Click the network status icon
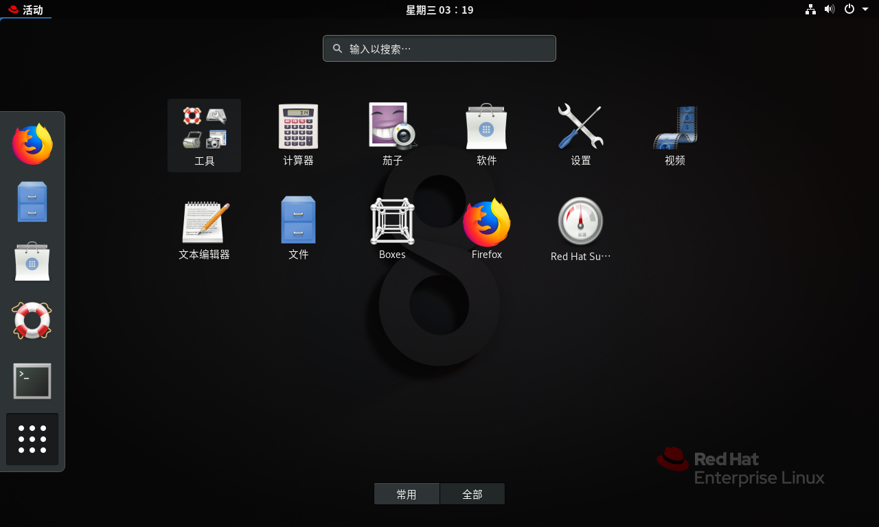Image resolution: width=879 pixels, height=527 pixels. tap(811, 10)
